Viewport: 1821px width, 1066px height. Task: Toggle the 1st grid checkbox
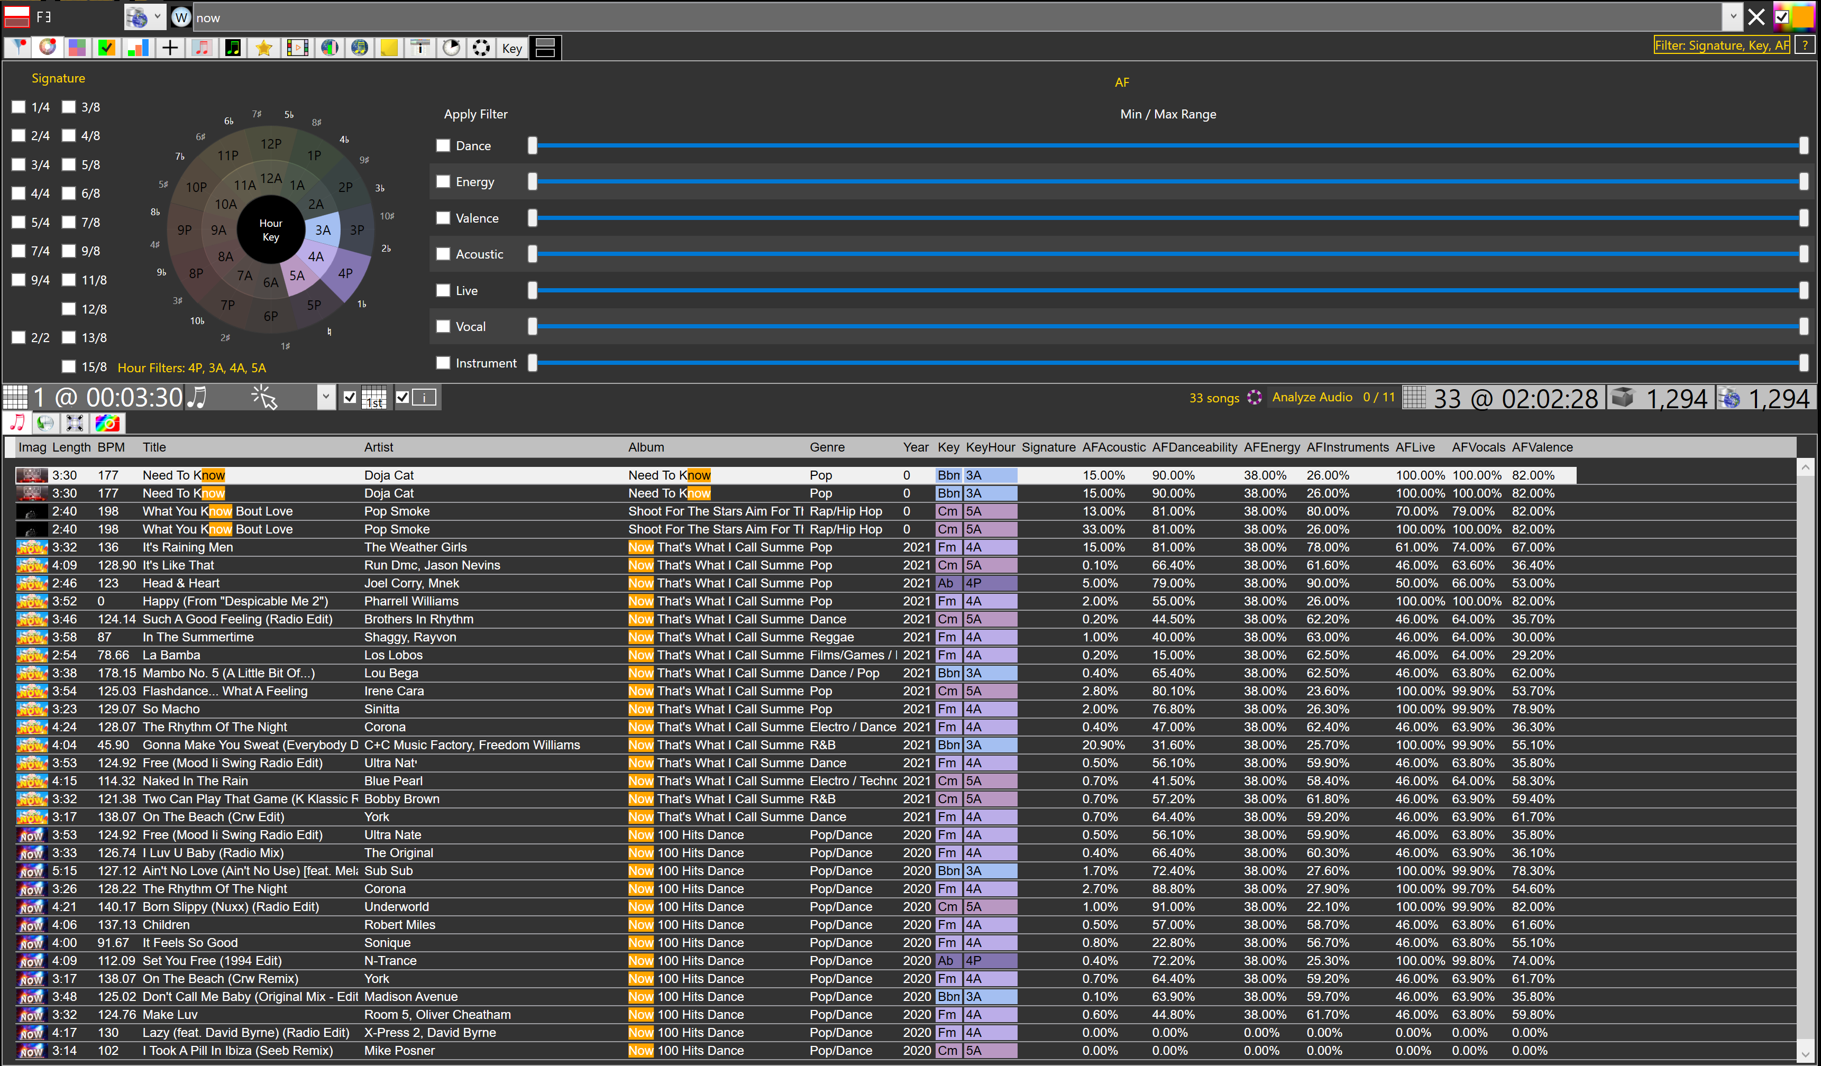(350, 397)
